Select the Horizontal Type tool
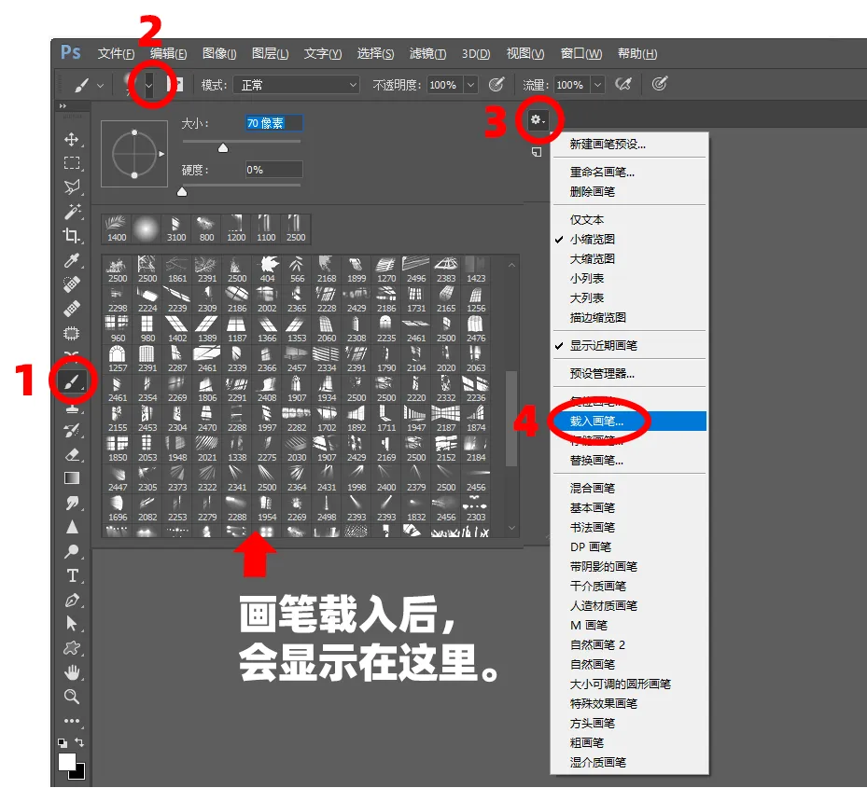The width and height of the screenshot is (867, 788). [x=73, y=576]
